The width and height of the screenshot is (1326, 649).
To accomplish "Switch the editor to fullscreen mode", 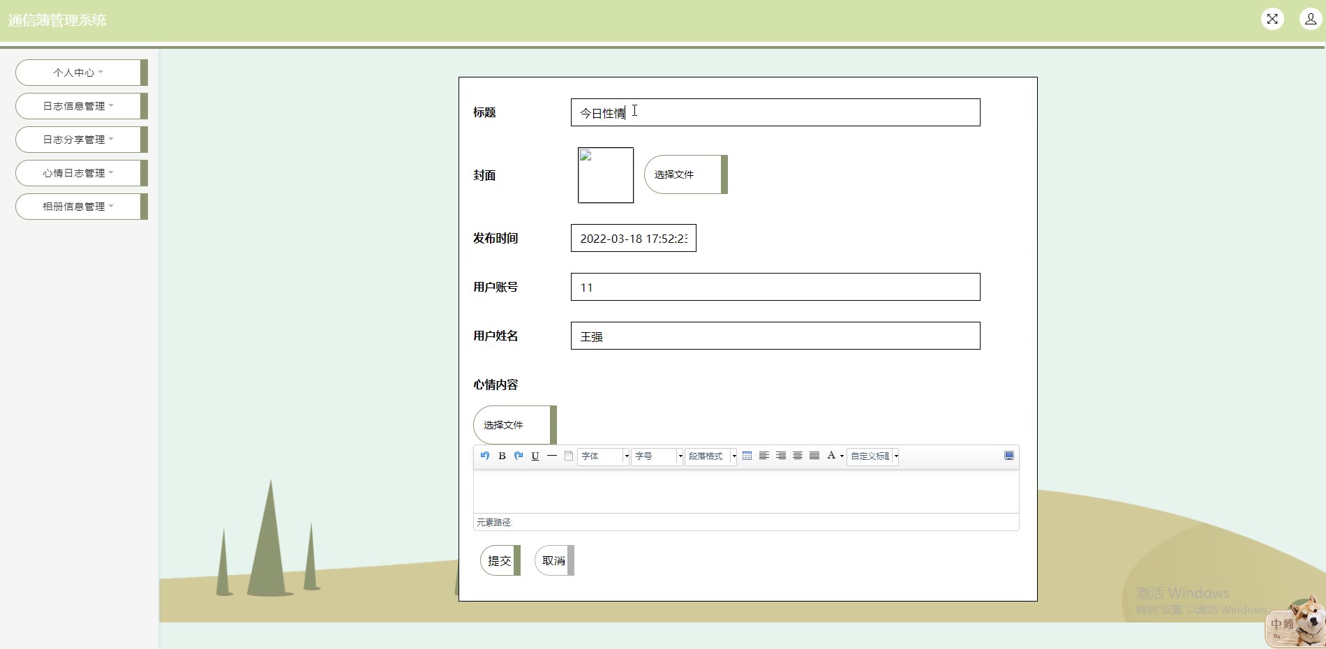I will point(1009,456).
